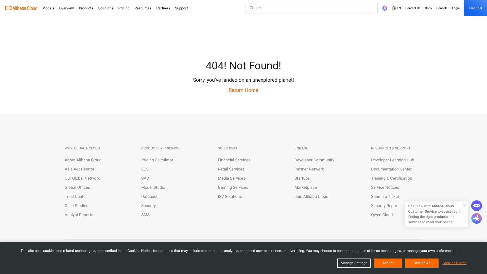Open Financial Services link
The image size is (487, 274).
click(x=234, y=160)
